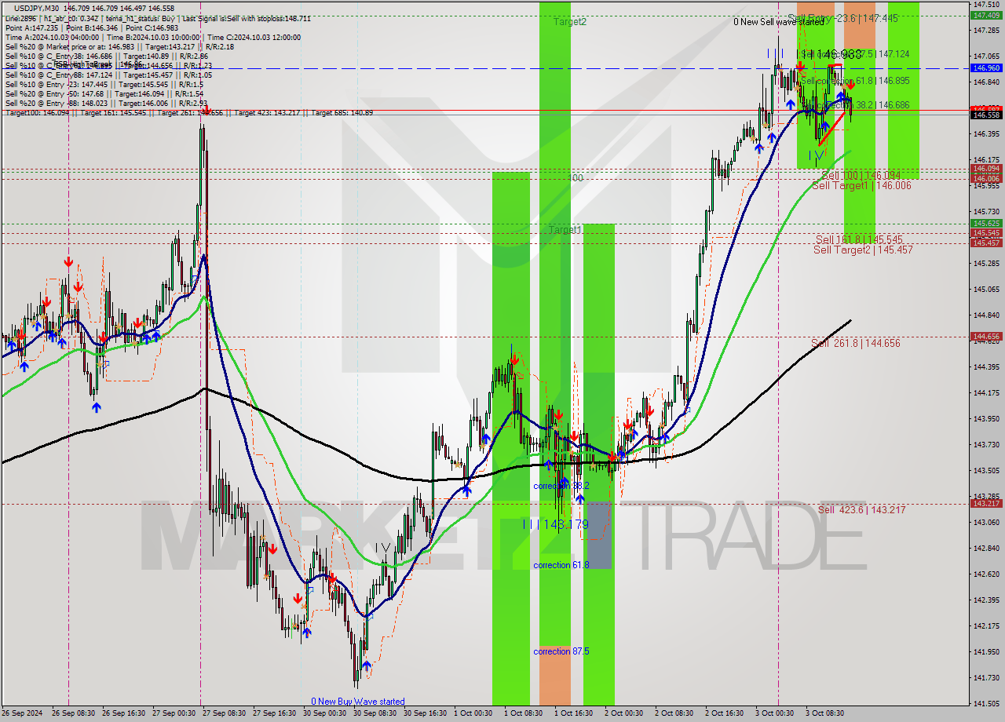Screen dimensions: 1005x722
Task: Click the 143.950 price scale value
Action: pyautogui.click(x=986, y=419)
